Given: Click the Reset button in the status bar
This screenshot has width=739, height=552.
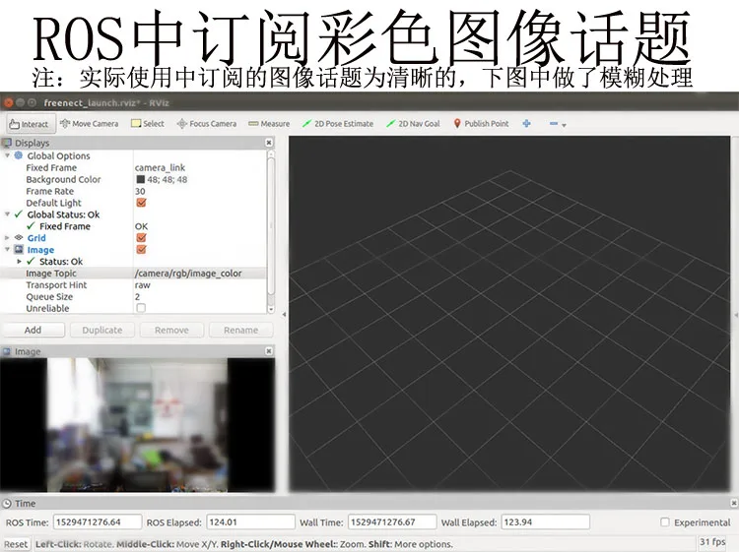Looking at the screenshot, I should click(16, 544).
